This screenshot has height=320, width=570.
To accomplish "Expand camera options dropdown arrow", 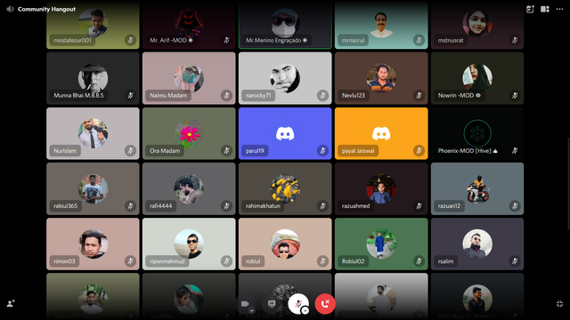I will [251, 310].
